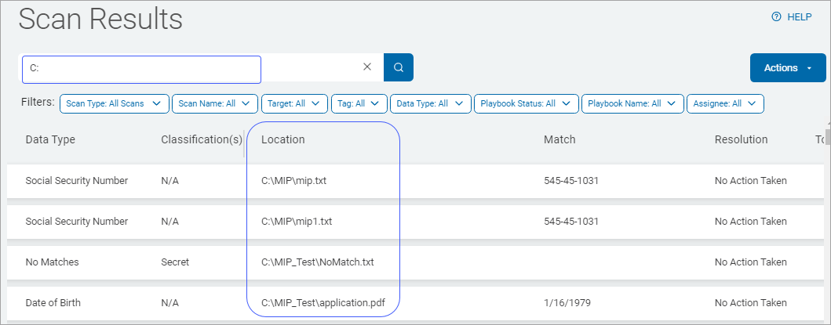Open the Assignee filter dropdown
831x325 pixels.
(x=725, y=103)
